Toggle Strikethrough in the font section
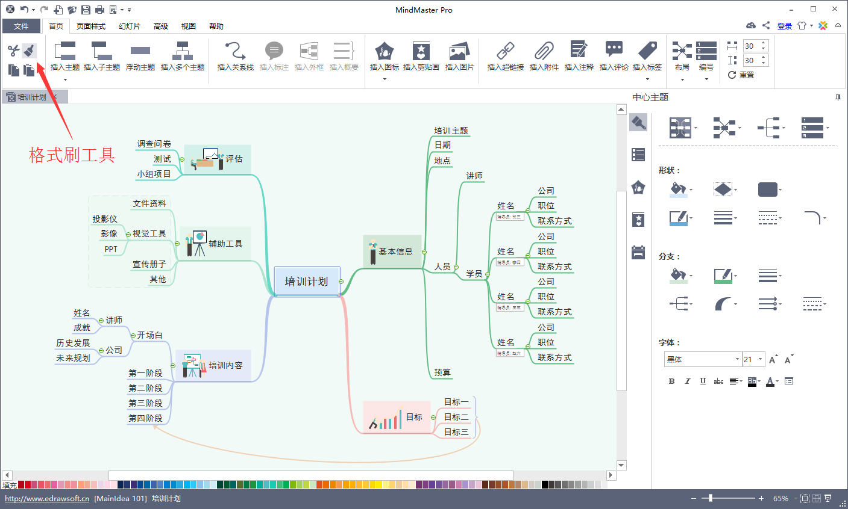The width and height of the screenshot is (848, 509). tap(718, 381)
